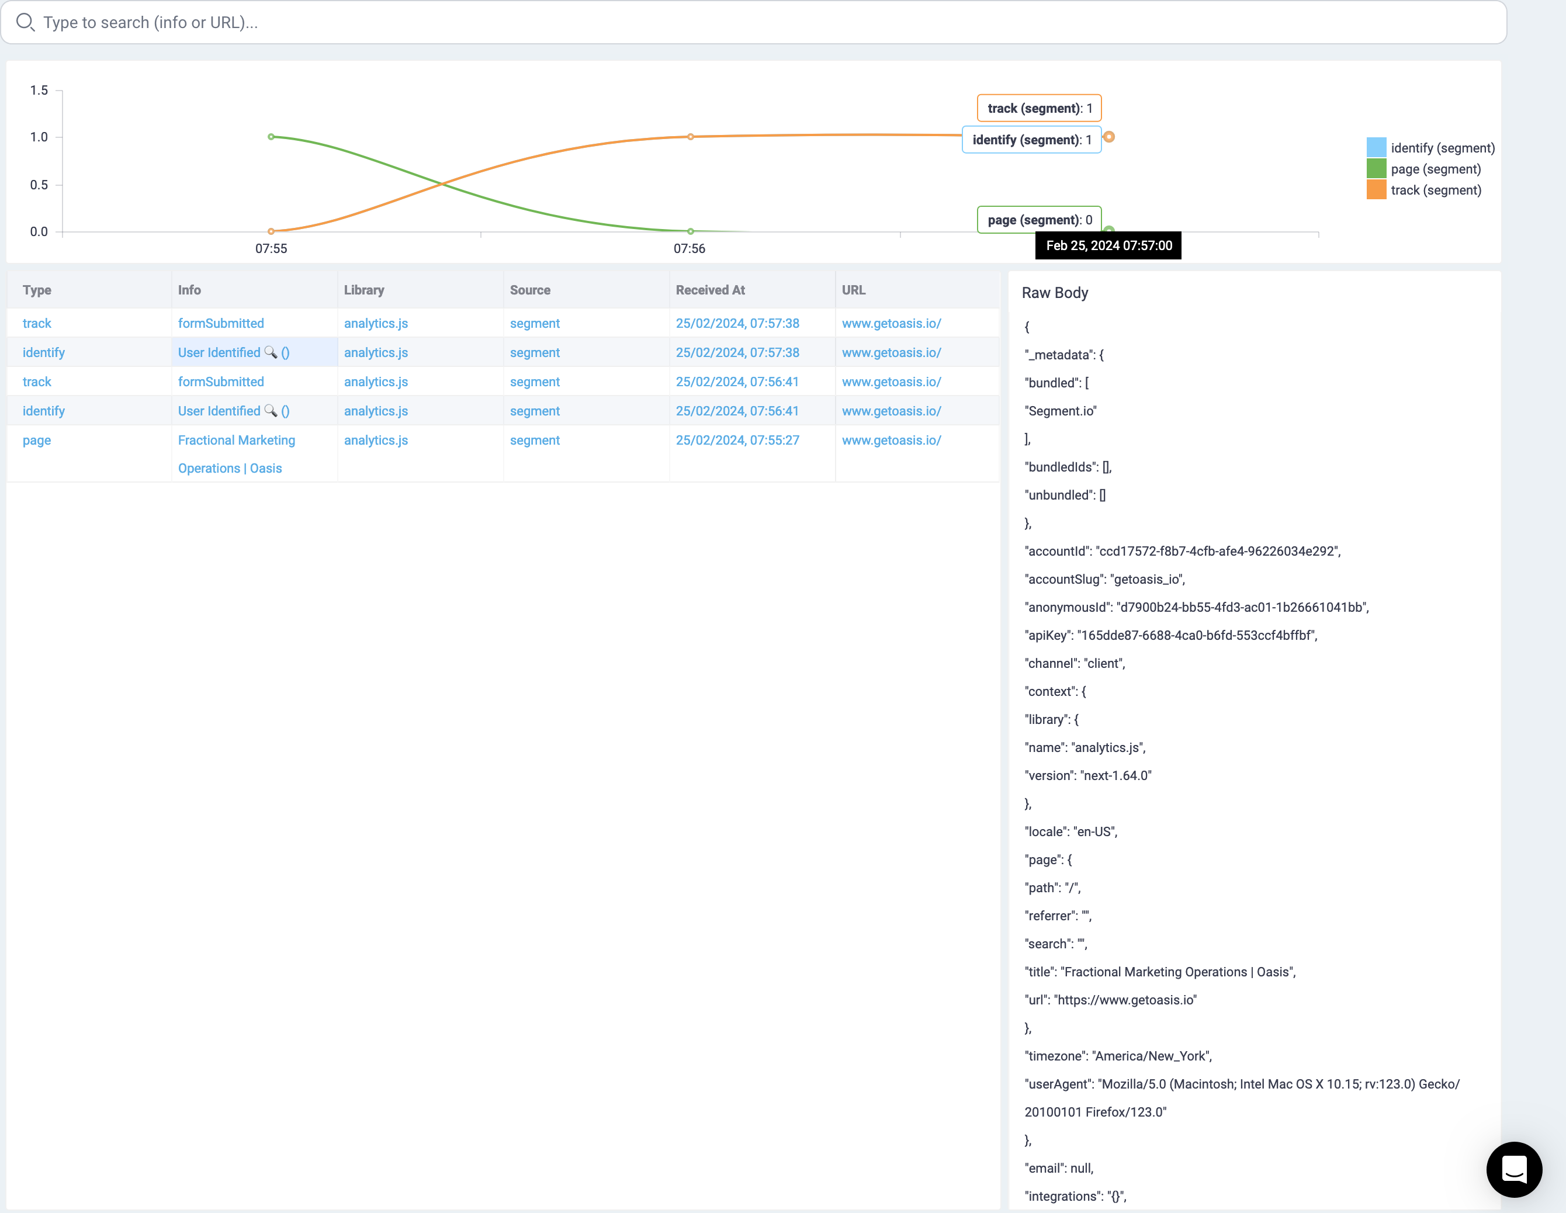The image size is (1566, 1213).
Task: Toggle track (segment) legend swatch
Action: (1376, 190)
